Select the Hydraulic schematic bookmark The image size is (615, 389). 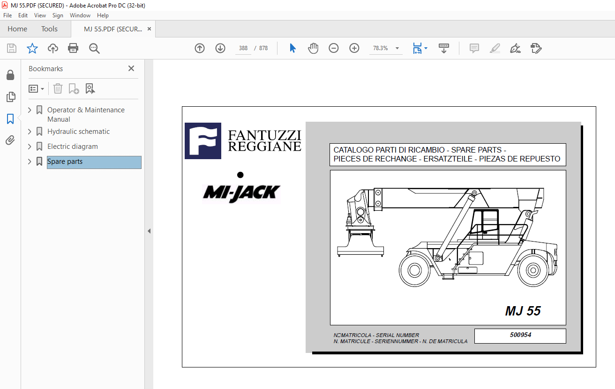78,132
